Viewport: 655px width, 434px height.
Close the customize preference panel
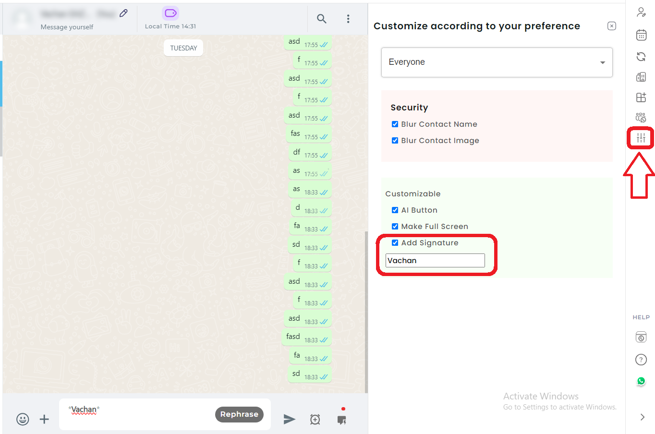coord(612,26)
